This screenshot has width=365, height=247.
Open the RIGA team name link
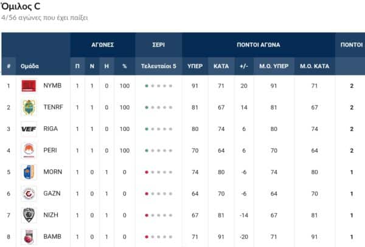[52, 129]
